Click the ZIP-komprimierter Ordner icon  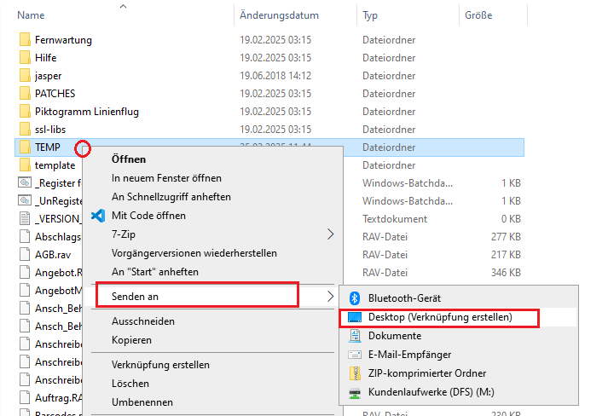355,373
